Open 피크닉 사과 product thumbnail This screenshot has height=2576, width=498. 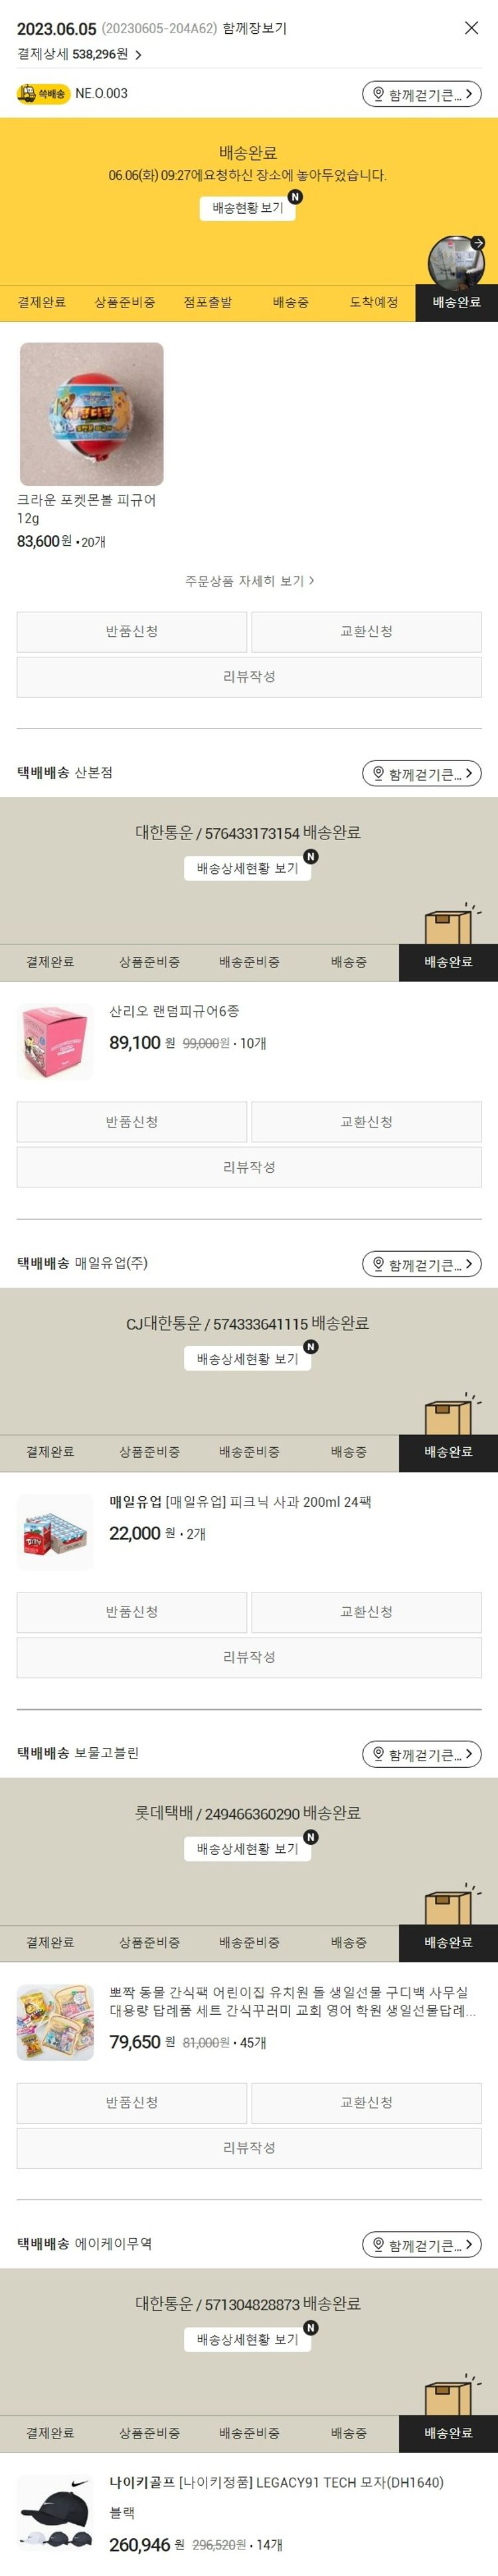point(55,1532)
